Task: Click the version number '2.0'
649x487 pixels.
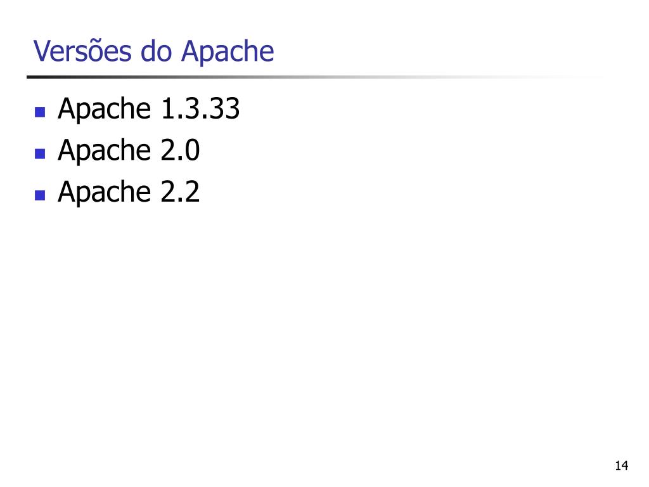Action: [180, 150]
